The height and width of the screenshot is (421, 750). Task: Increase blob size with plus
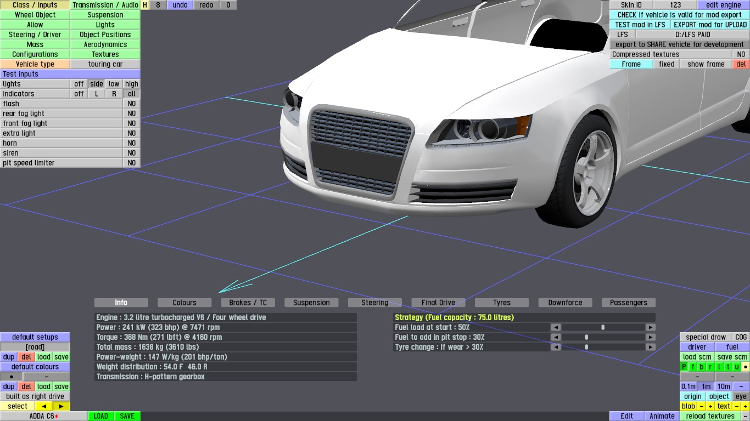click(x=710, y=406)
